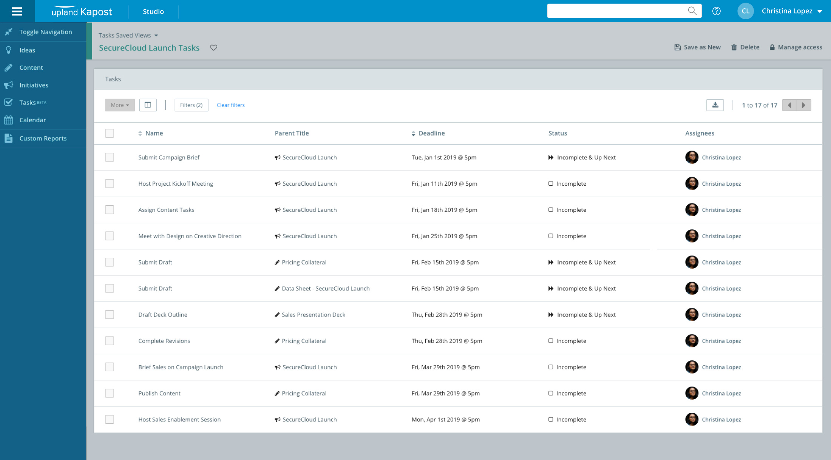Click the Initiatives megaphone icon
The width and height of the screenshot is (831, 460).
[8, 85]
